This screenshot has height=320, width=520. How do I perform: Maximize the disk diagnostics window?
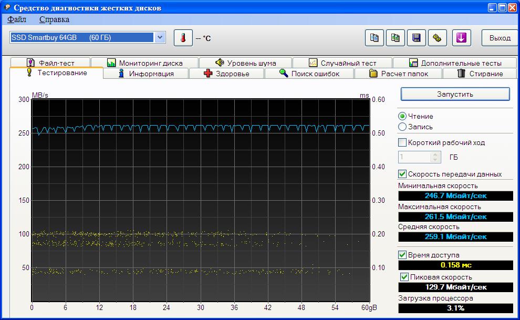tap(502, 7)
